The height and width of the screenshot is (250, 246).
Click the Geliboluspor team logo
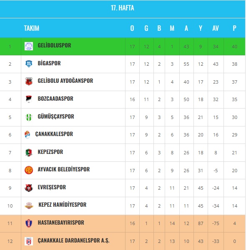tap(29, 46)
